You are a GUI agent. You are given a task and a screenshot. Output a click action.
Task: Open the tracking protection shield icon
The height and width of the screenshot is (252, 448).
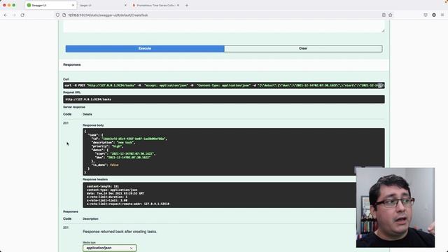pyautogui.click(x=57, y=15)
